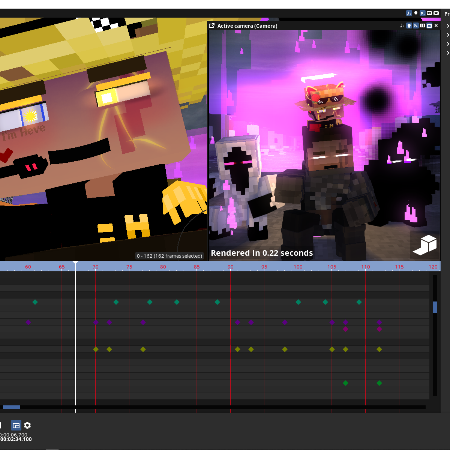Select teal keyframe at frame 88
Viewport: 450px width, 450px height.
tap(217, 302)
